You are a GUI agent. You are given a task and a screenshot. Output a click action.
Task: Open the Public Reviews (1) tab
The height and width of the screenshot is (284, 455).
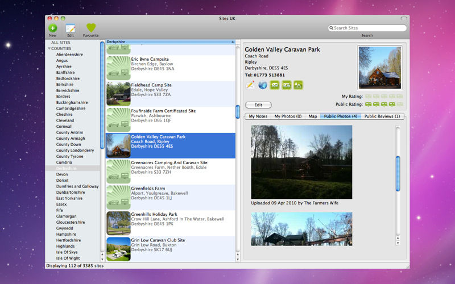382,116
